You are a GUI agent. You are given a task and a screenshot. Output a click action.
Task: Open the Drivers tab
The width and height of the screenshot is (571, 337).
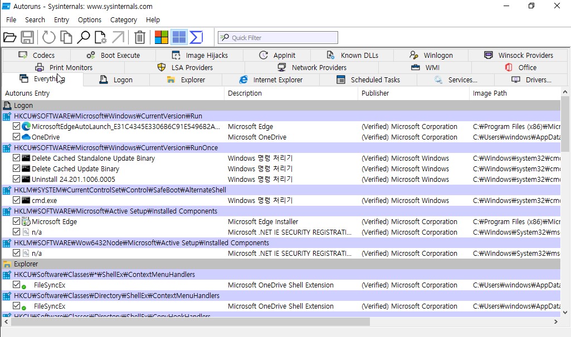coord(531,80)
